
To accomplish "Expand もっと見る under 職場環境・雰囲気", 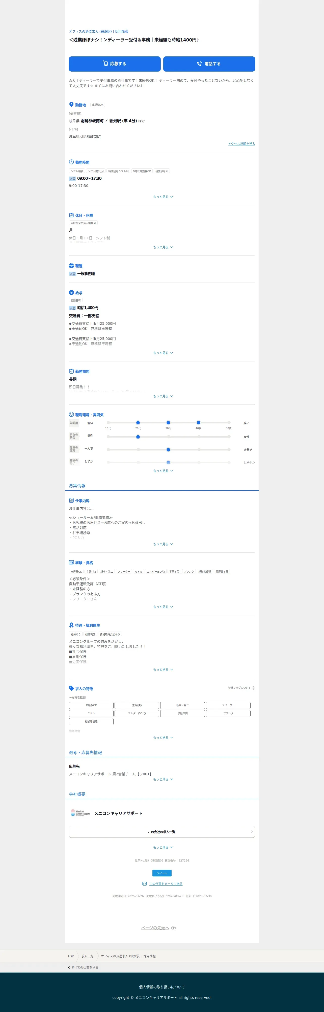I will [x=163, y=471].
